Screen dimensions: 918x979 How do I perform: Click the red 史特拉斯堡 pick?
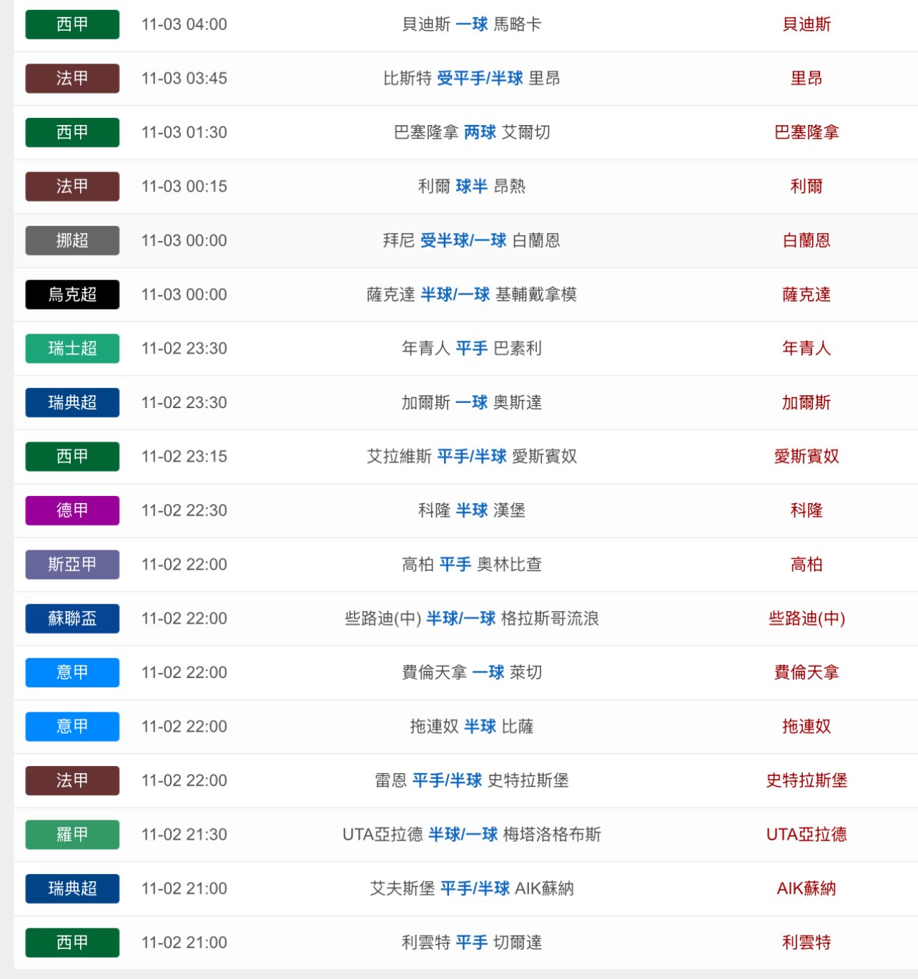[806, 780]
